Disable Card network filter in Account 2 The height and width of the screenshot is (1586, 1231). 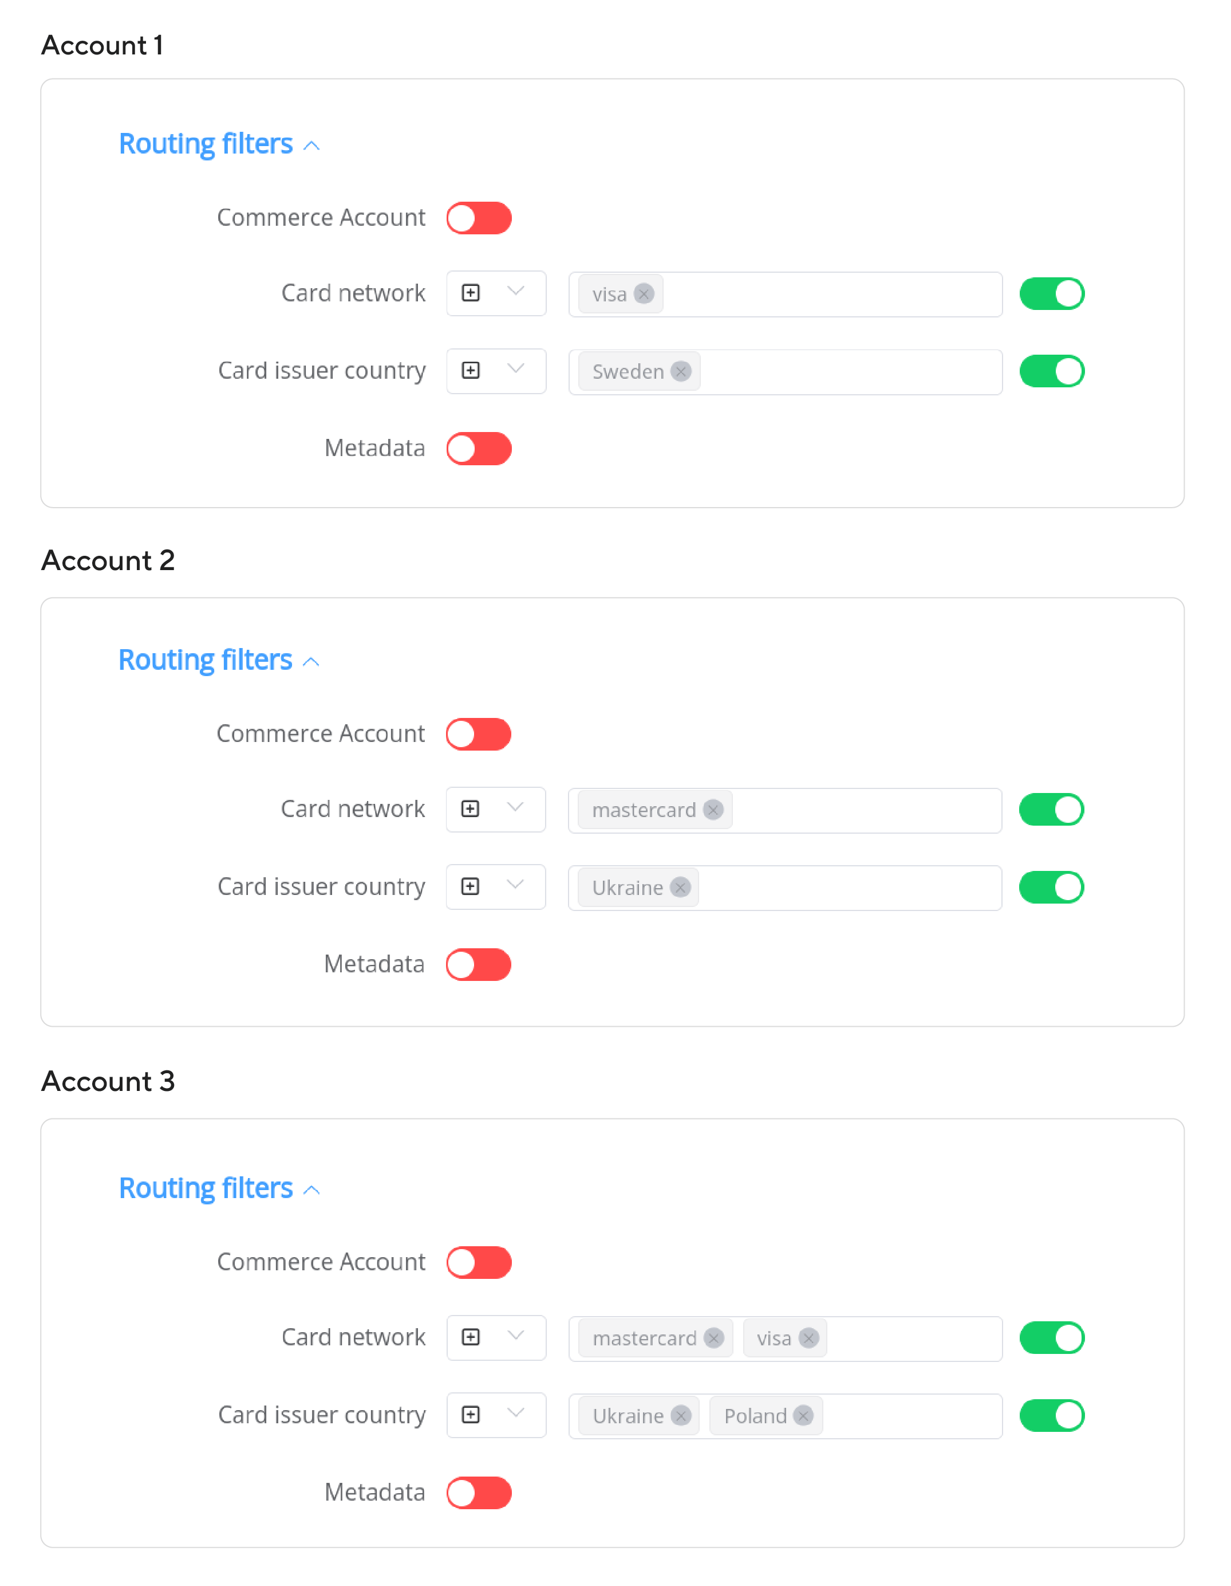[x=1051, y=810]
